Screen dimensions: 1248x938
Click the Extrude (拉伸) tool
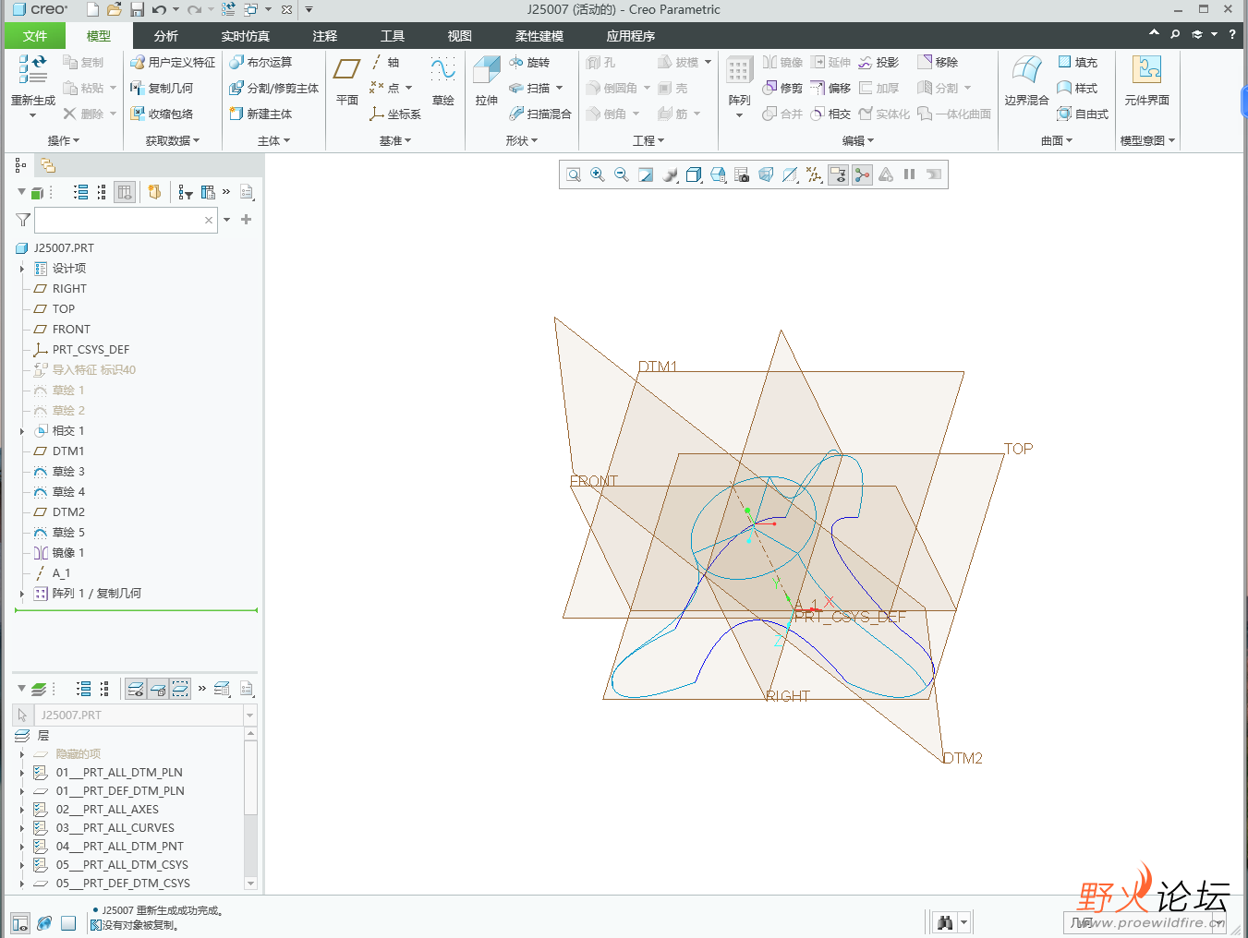pos(487,81)
